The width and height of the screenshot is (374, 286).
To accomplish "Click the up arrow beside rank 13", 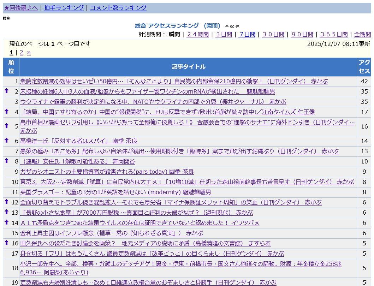I will (x=6, y=212).
